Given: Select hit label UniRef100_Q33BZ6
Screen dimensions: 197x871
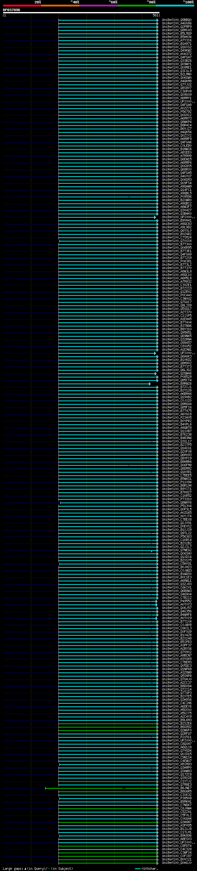Looking at the screenshot, I should [177, 61].
